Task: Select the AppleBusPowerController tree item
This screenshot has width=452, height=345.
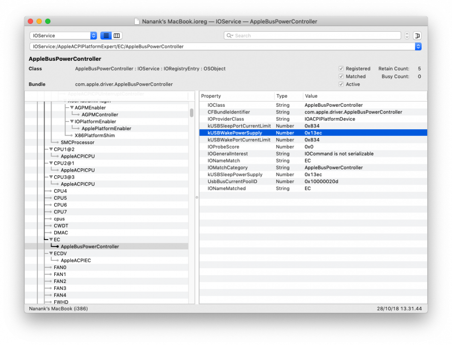Action: click(x=90, y=247)
